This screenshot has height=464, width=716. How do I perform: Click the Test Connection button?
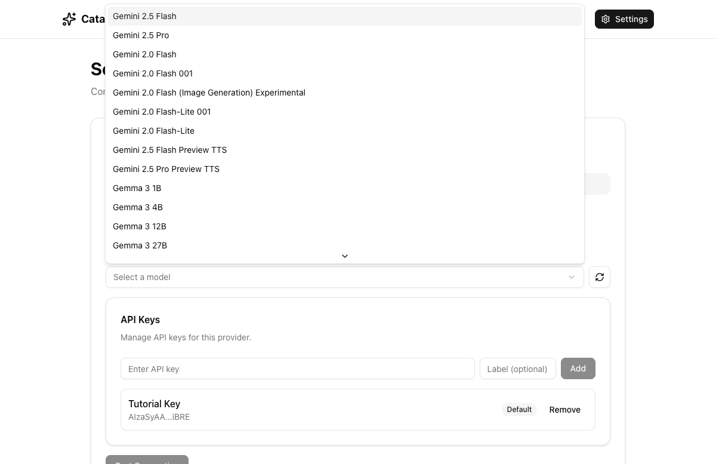point(147,462)
